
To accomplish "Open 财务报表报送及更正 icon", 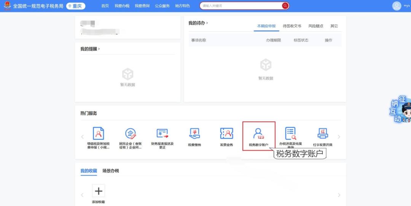I will tap(162, 134).
